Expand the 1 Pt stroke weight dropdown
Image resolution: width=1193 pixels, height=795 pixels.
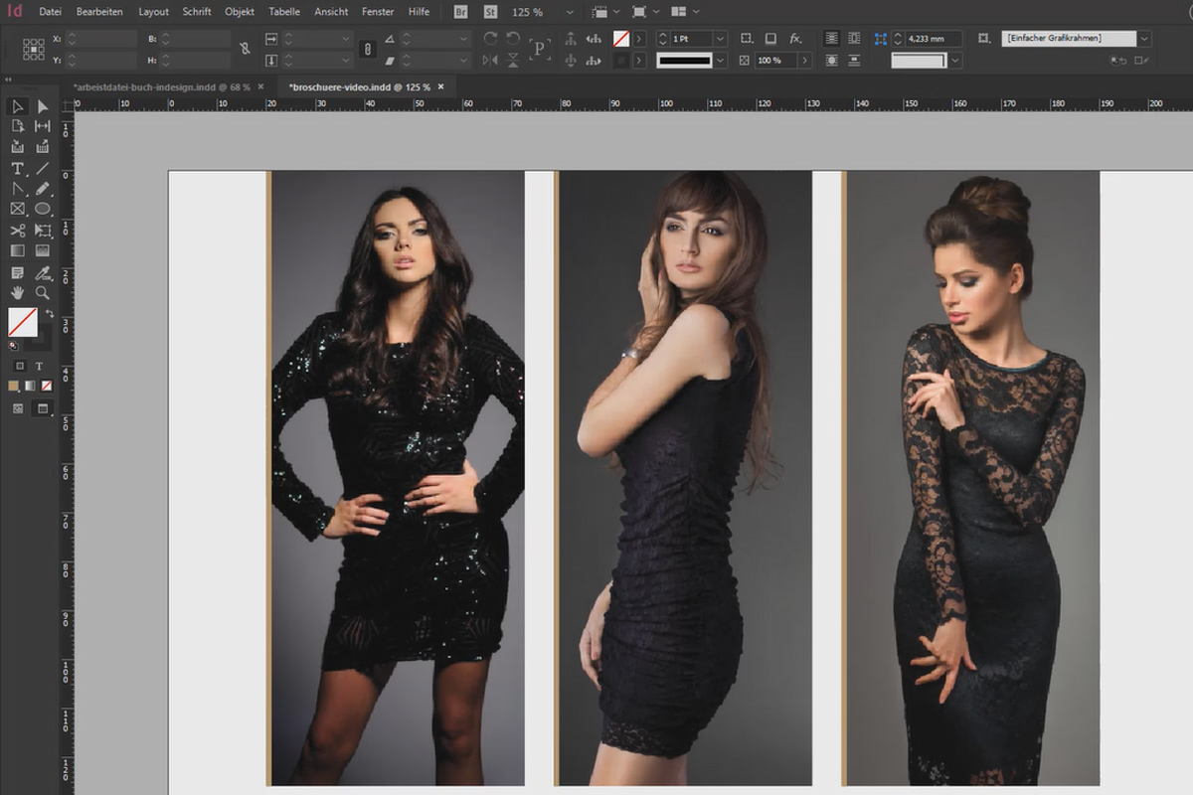[x=720, y=39]
